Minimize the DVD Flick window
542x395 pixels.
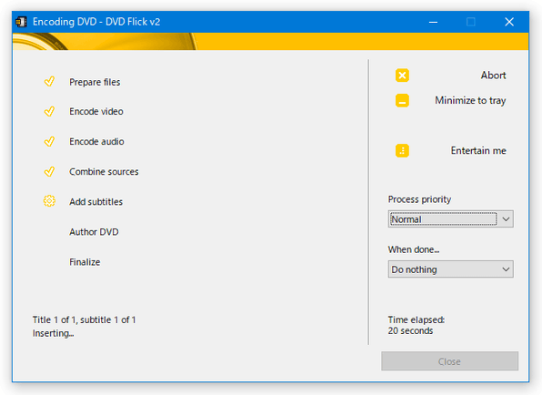pyautogui.click(x=433, y=22)
